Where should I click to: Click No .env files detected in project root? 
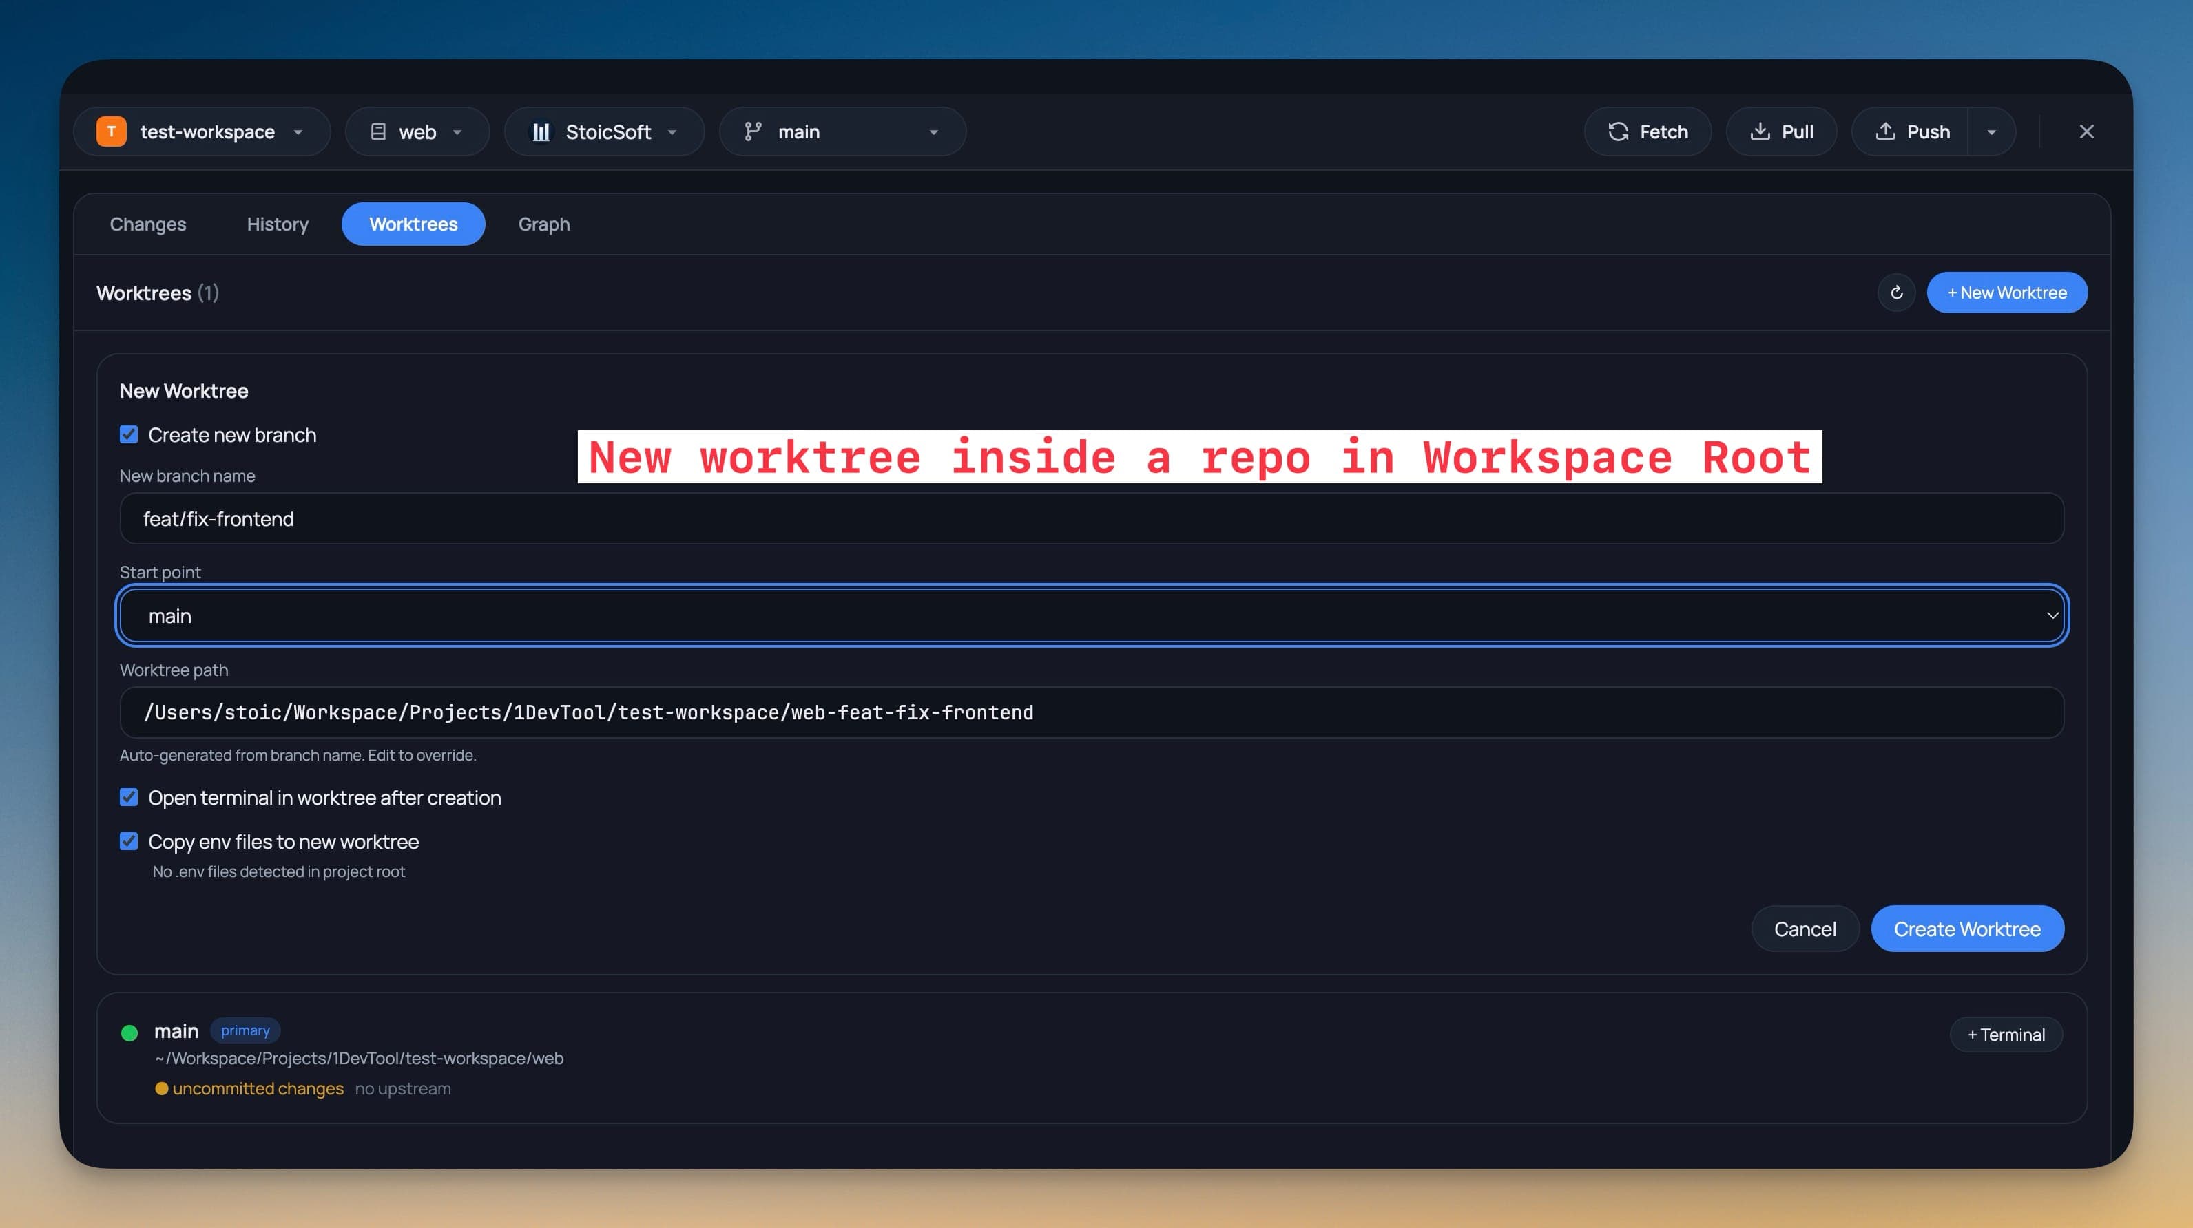coord(278,871)
